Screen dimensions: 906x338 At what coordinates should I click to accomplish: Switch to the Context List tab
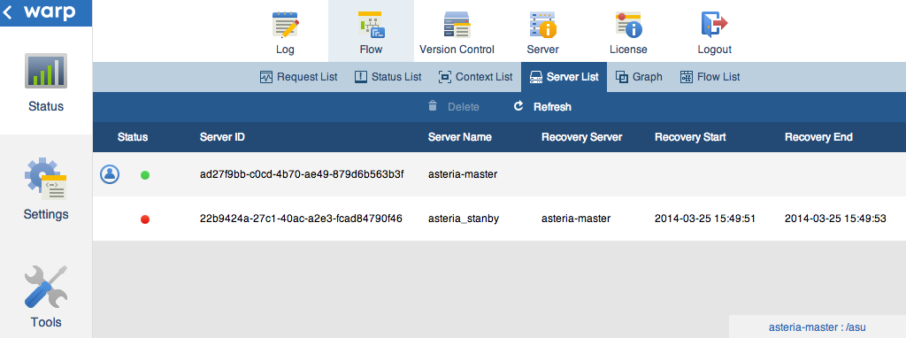click(475, 77)
